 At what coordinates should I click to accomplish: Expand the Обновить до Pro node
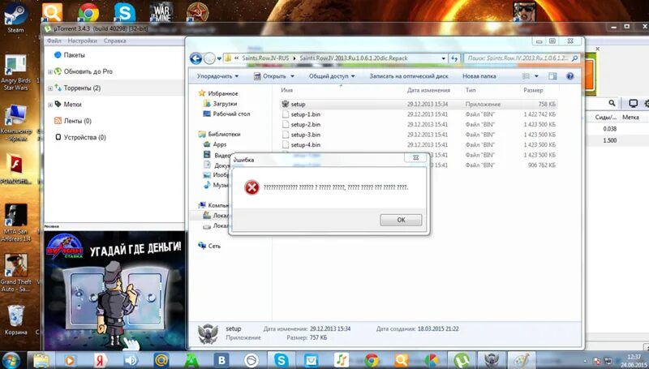click(50, 71)
